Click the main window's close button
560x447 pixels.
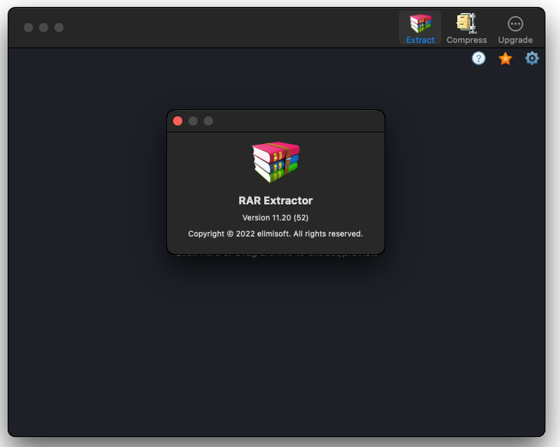[x=28, y=28]
